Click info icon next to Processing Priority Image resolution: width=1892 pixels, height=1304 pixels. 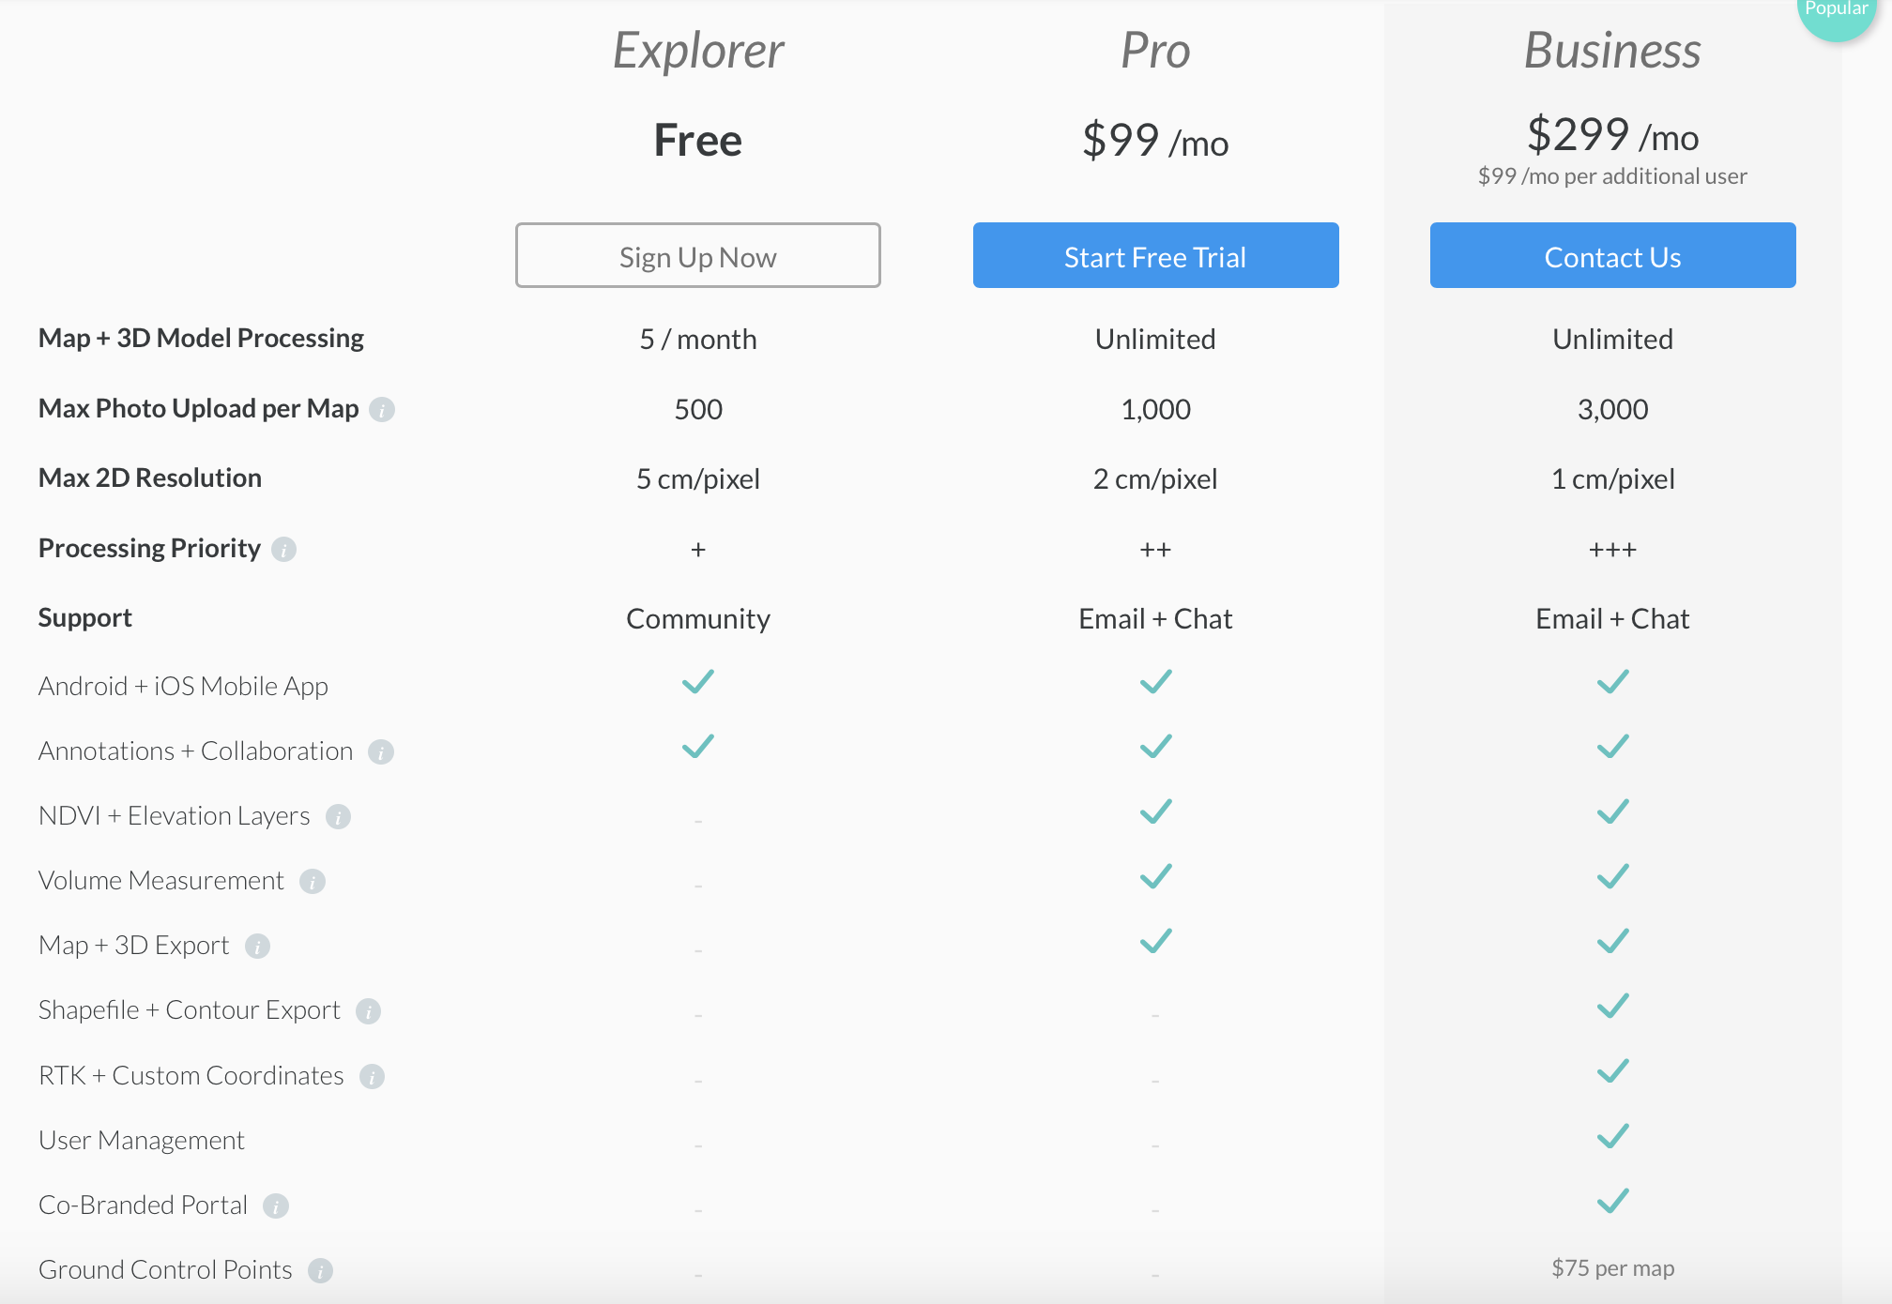pyautogui.click(x=283, y=550)
